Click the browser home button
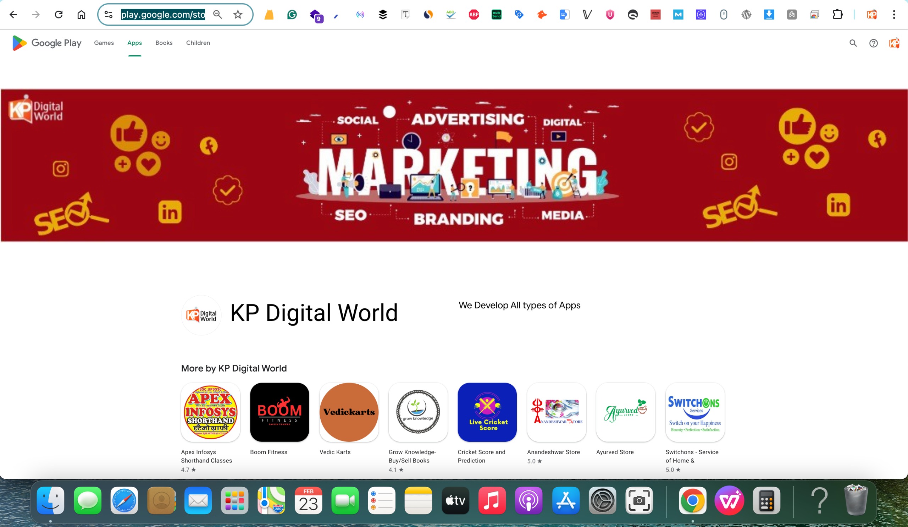Screen dimensions: 908x527 [x=82, y=15]
